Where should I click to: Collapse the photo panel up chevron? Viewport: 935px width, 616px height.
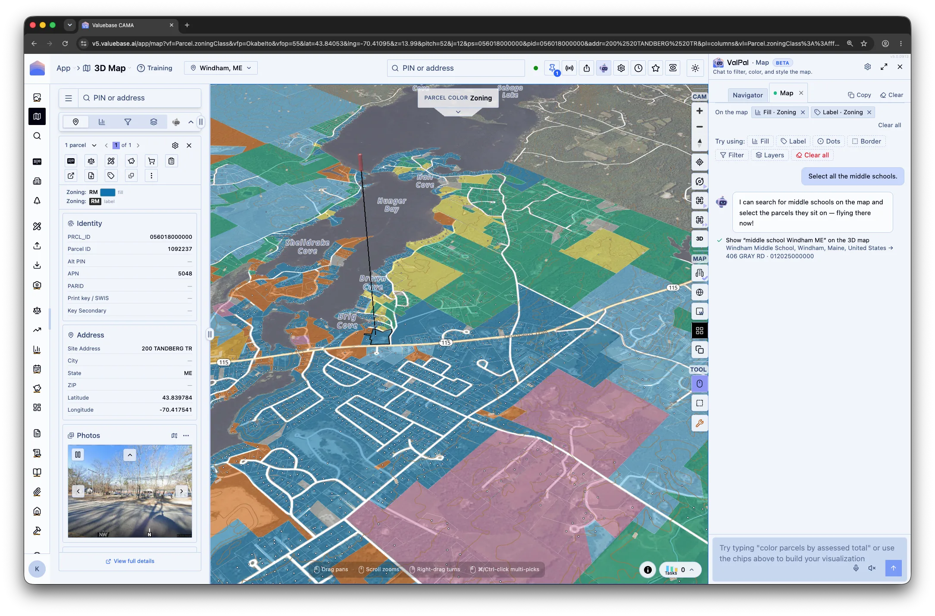[x=130, y=455]
